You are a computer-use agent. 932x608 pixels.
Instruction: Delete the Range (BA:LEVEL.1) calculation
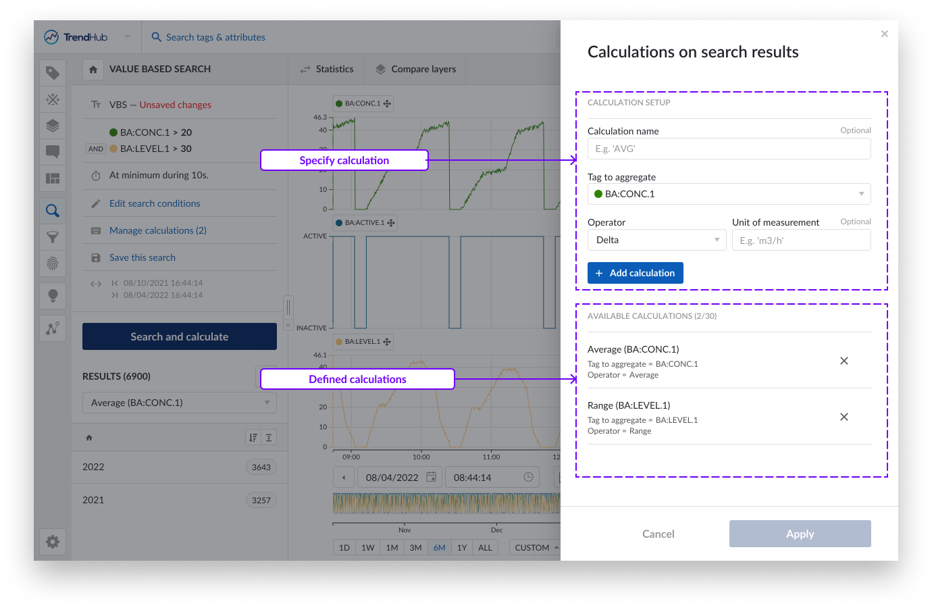[844, 417]
